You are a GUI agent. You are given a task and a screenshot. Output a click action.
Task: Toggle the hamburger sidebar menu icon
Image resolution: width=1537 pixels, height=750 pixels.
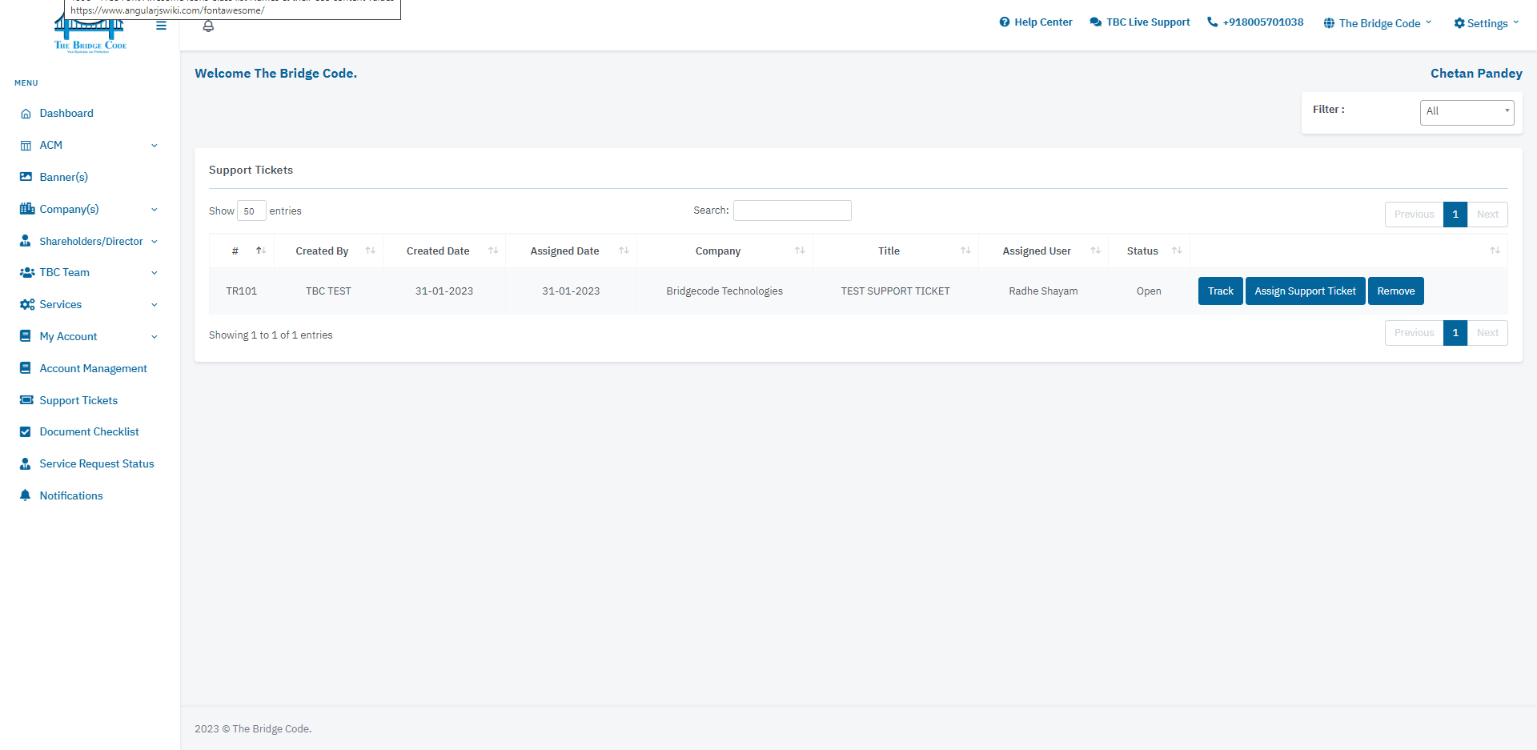point(161,26)
